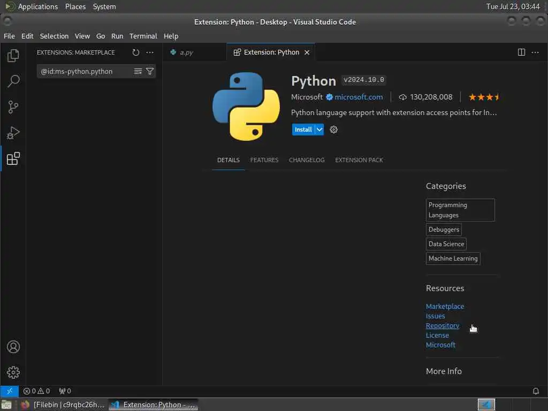Switch to the EXTENSION PACK tab

tap(359, 160)
